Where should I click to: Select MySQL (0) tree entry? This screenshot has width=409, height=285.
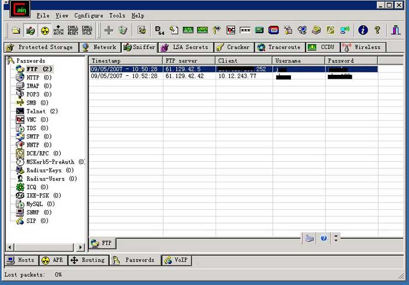(40, 204)
